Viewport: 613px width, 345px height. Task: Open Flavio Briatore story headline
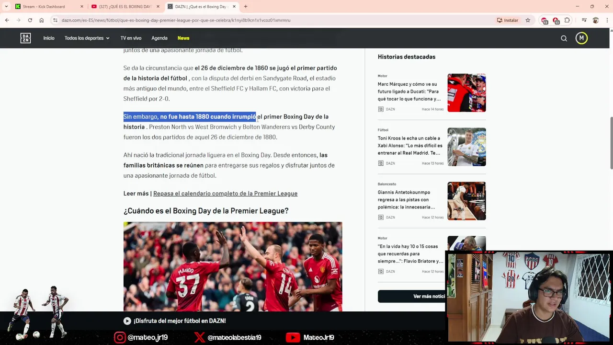point(410,253)
